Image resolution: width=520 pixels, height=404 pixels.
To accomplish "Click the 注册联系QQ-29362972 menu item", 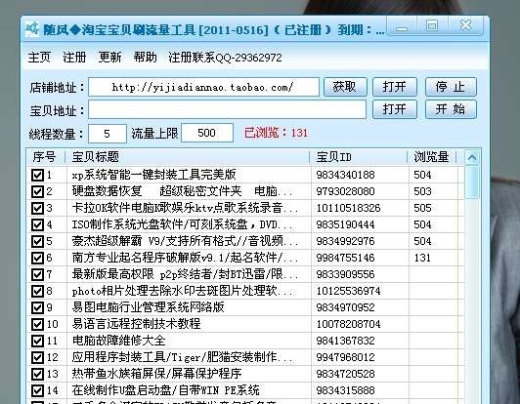I will [x=225, y=58].
